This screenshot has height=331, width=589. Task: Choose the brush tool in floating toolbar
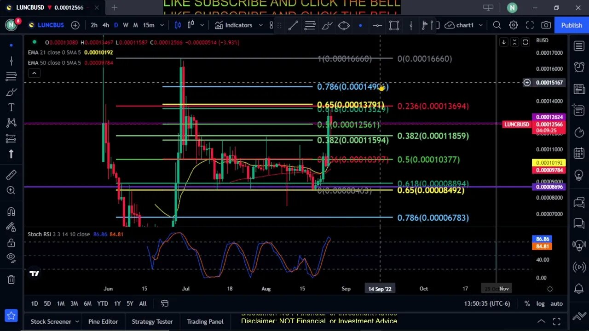[327, 26]
